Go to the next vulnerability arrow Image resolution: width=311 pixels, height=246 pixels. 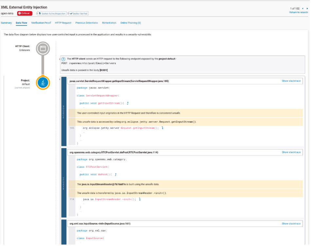307,8
